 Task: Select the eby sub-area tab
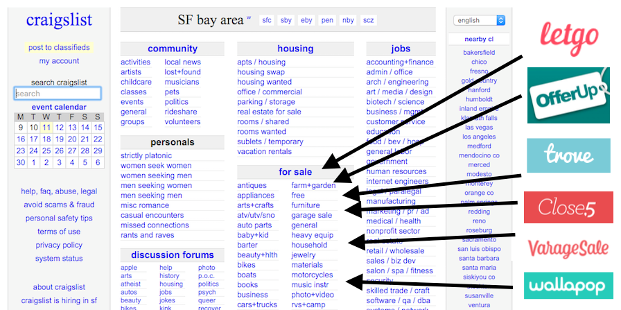click(x=306, y=20)
